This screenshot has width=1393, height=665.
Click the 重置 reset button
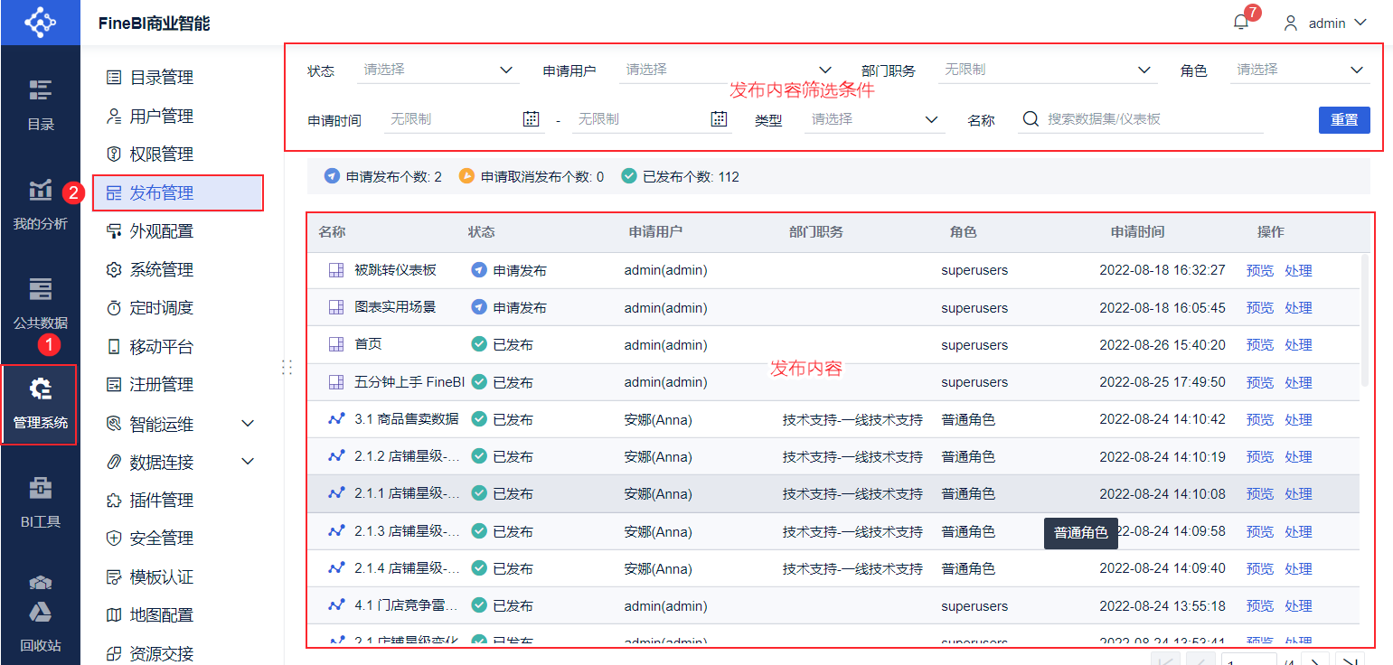1344,119
